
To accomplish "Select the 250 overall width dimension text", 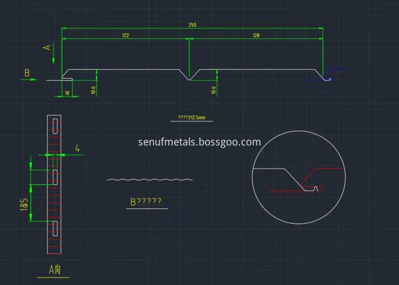I will (x=193, y=25).
